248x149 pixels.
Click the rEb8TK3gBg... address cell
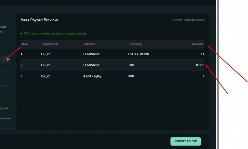tap(93, 76)
